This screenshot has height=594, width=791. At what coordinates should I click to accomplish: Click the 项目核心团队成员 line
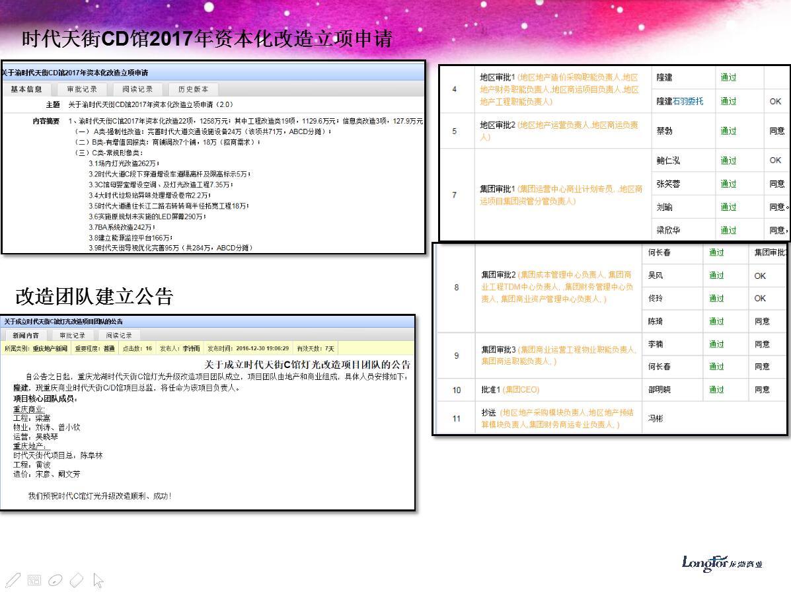[x=45, y=399]
